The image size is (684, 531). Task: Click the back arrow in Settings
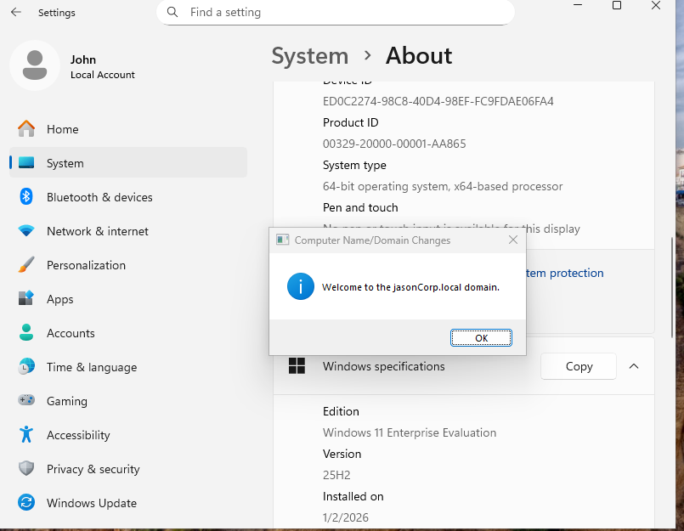(16, 13)
